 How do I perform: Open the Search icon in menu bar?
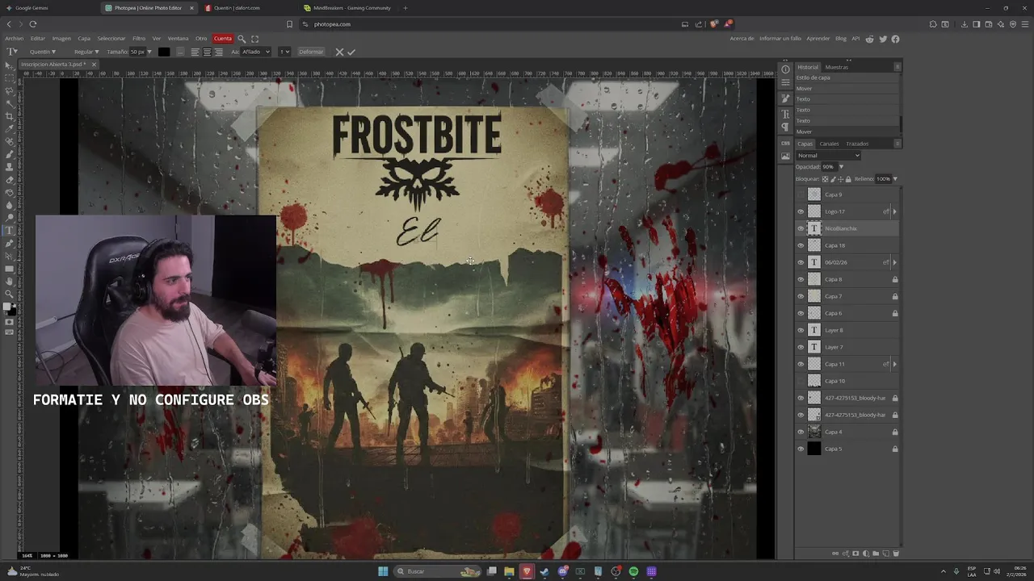(x=242, y=39)
